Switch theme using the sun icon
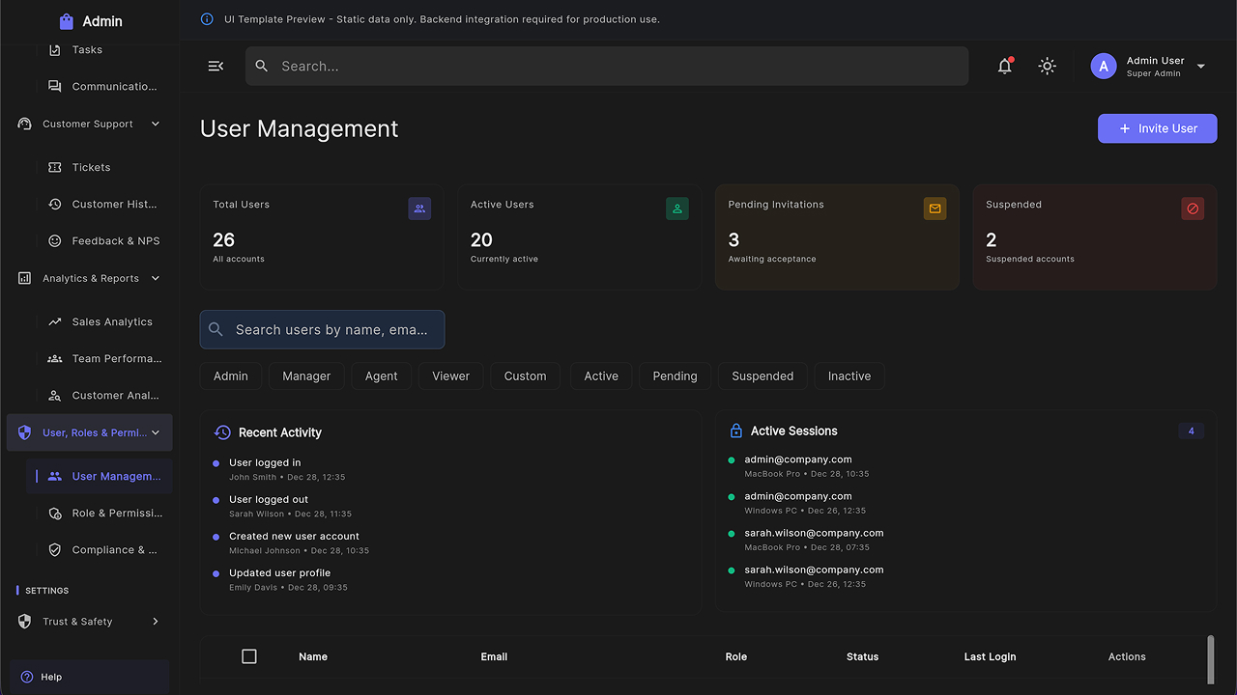1237x695 pixels. click(x=1047, y=66)
